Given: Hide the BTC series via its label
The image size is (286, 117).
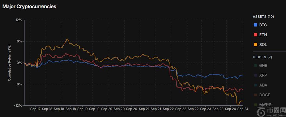Looking at the screenshot, I should pyautogui.click(x=263, y=25).
